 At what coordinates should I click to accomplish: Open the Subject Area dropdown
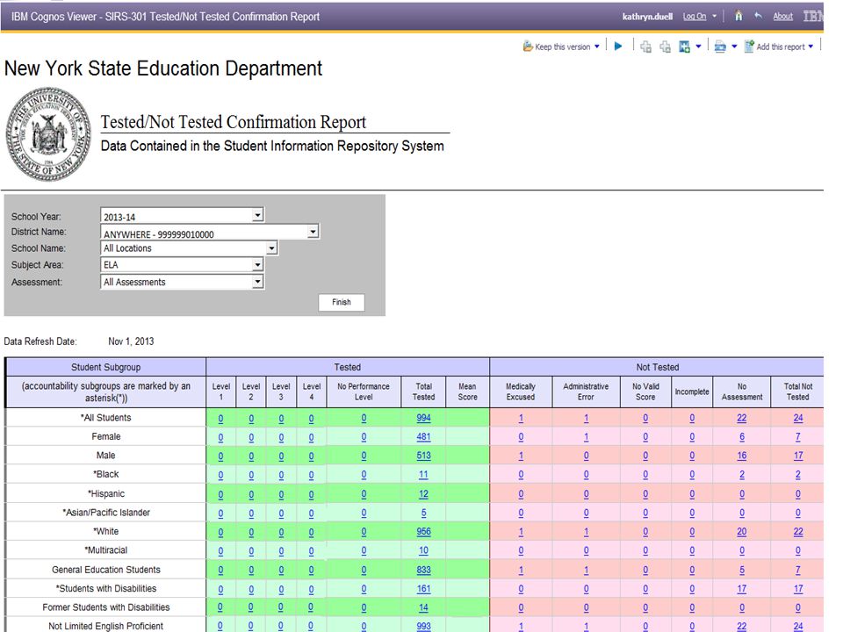[257, 265]
